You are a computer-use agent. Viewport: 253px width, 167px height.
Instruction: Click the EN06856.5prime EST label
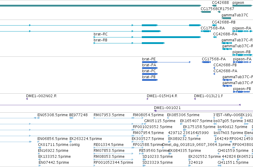[x=52, y=139]
